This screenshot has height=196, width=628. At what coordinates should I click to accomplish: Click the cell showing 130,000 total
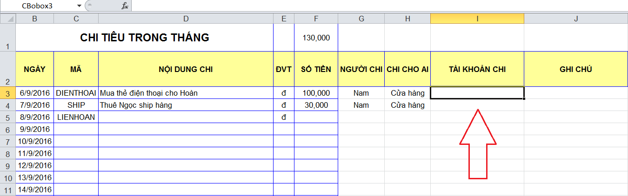tap(316, 38)
